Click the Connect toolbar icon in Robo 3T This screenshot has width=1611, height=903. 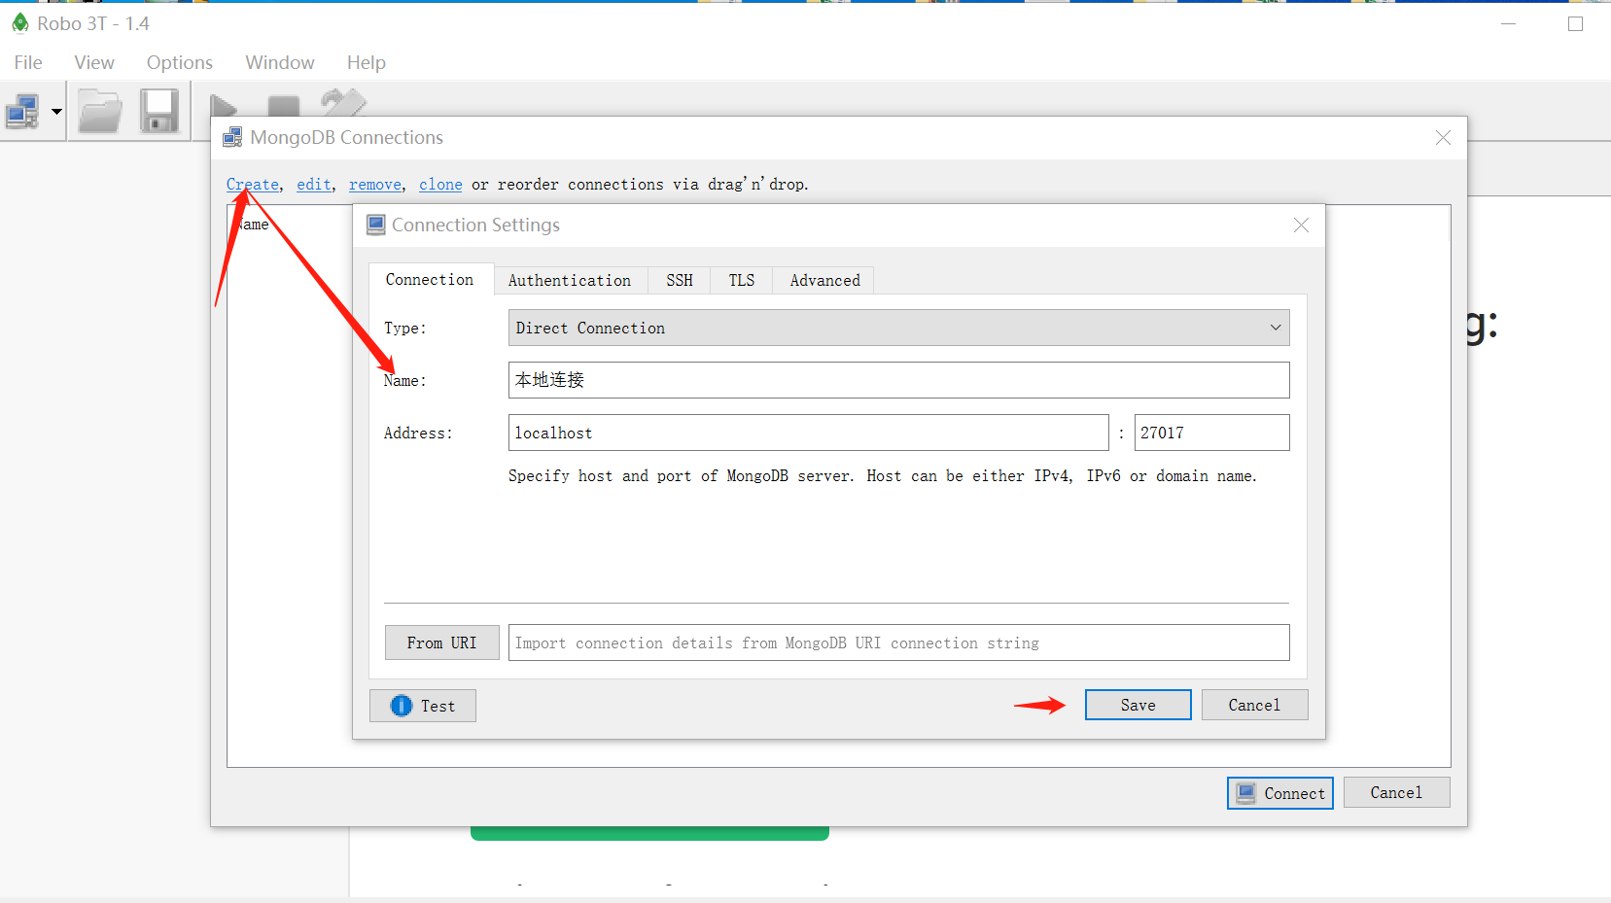[x=22, y=112]
